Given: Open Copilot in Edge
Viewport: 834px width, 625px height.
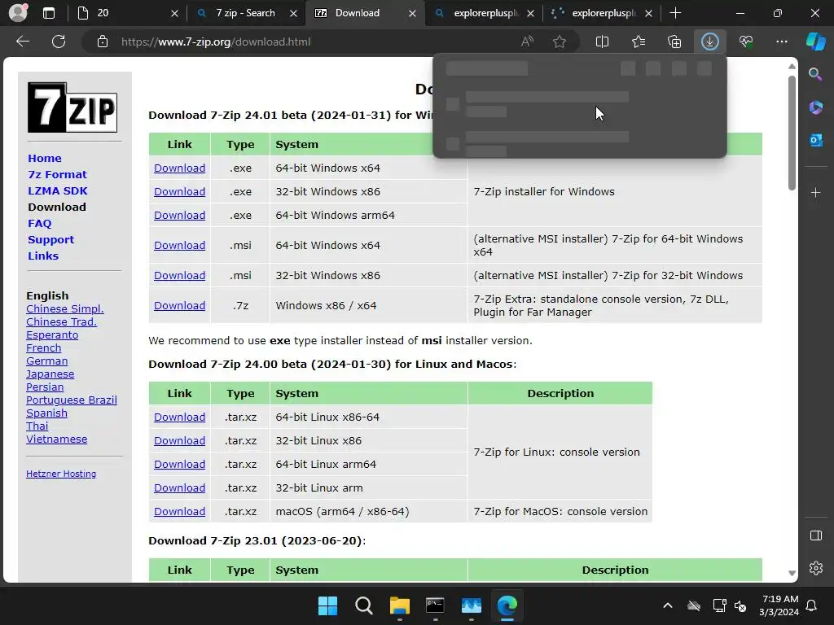Looking at the screenshot, I should (816, 42).
